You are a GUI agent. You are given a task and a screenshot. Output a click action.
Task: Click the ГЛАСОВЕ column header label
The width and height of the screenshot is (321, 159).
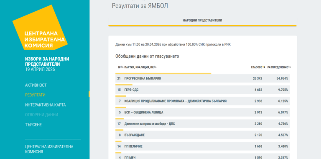(257, 67)
